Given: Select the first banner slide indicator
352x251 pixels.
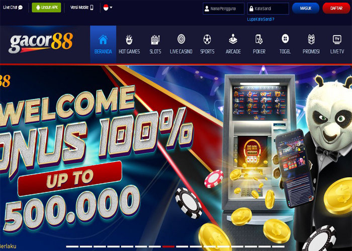Looking at the screenshot, I should pos(72,246).
